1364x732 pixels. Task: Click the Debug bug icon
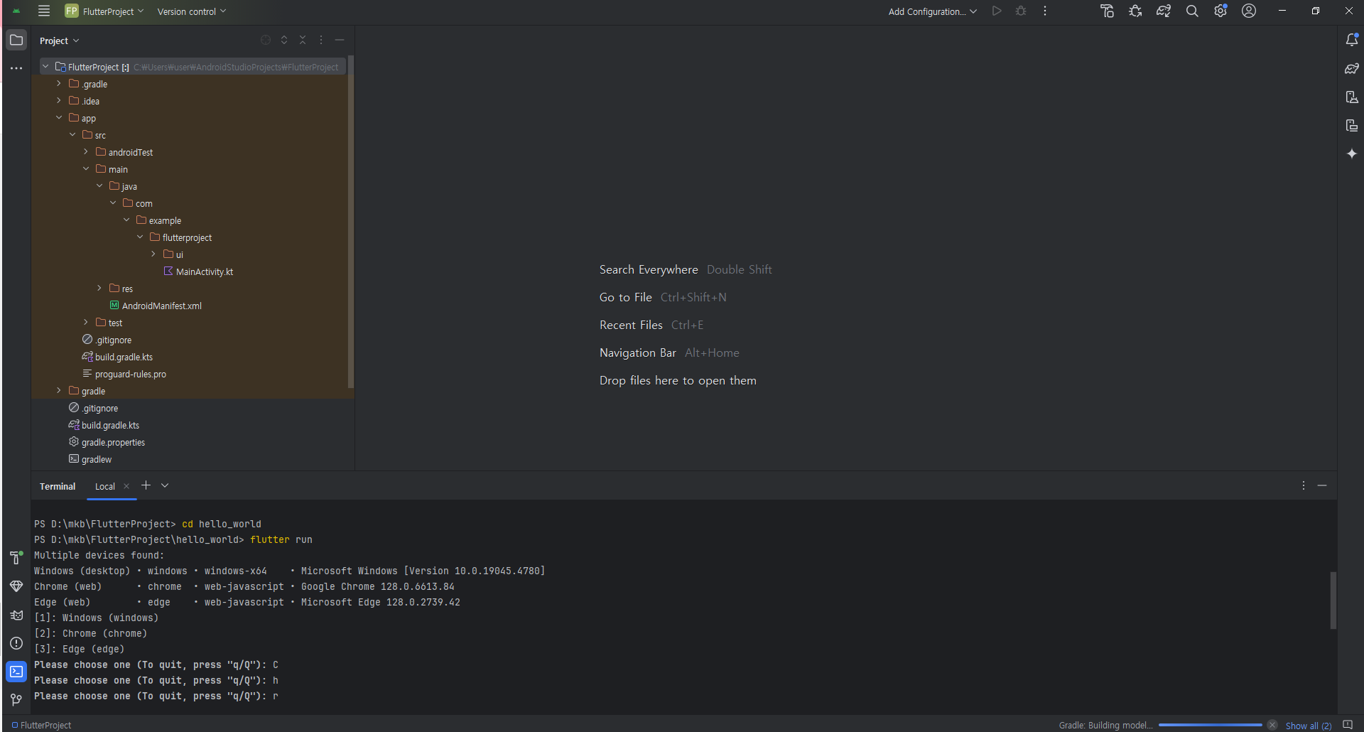1021,11
